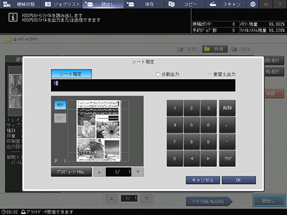The image size is (287, 215).
Task: Click キャンセル to cancel dialog
Action: (203, 180)
